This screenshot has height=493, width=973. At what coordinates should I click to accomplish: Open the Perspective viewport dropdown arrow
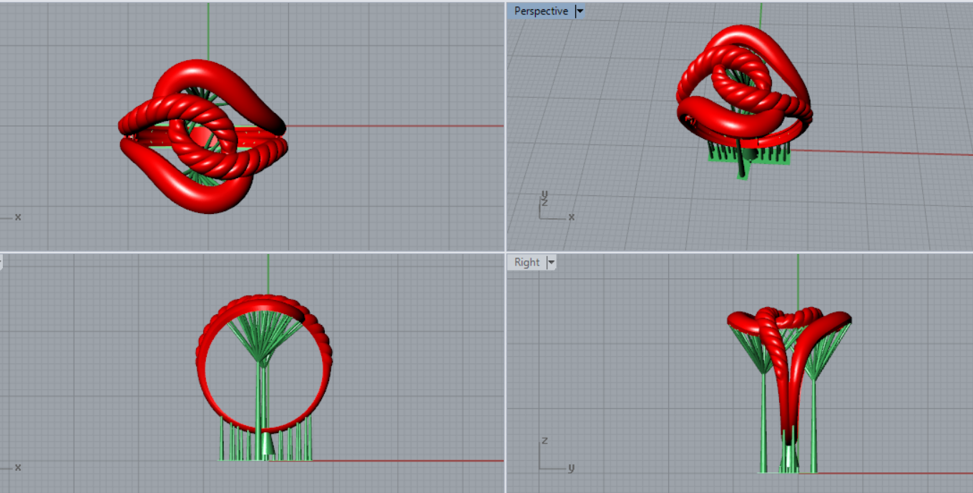tap(580, 11)
